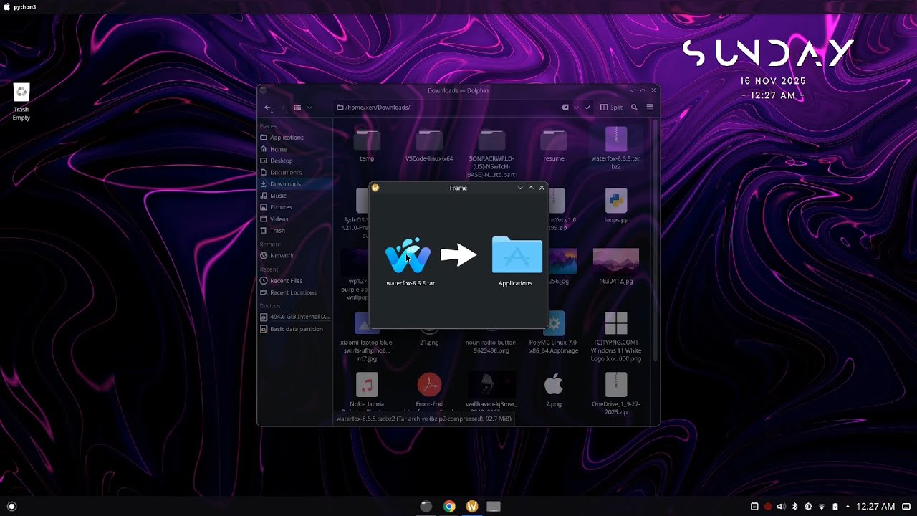Viewport: 917px width, 516px height.
Task: Select Downloads in Dolphin Places sidebar
Action: coord(296,184)
